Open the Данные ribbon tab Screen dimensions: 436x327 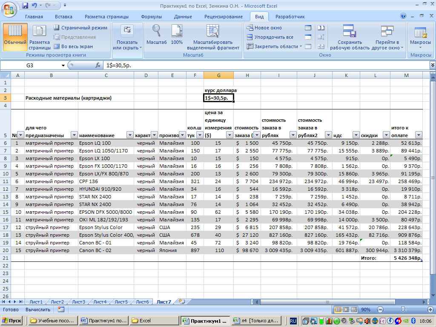(183, 17)
